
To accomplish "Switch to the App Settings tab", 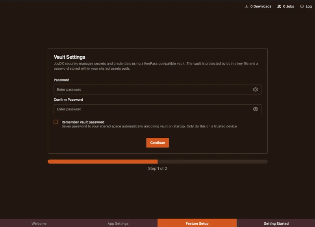I will pyautogui.click(x=118, y=223).
